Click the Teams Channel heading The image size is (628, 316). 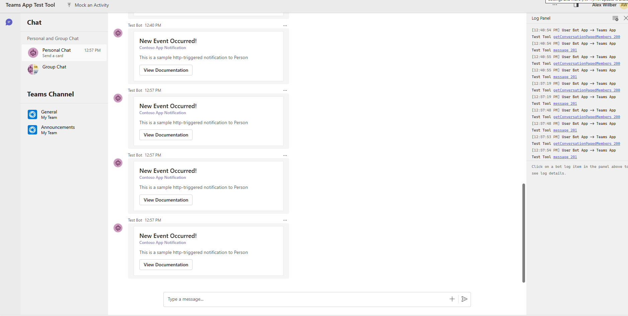click(50, 94)
